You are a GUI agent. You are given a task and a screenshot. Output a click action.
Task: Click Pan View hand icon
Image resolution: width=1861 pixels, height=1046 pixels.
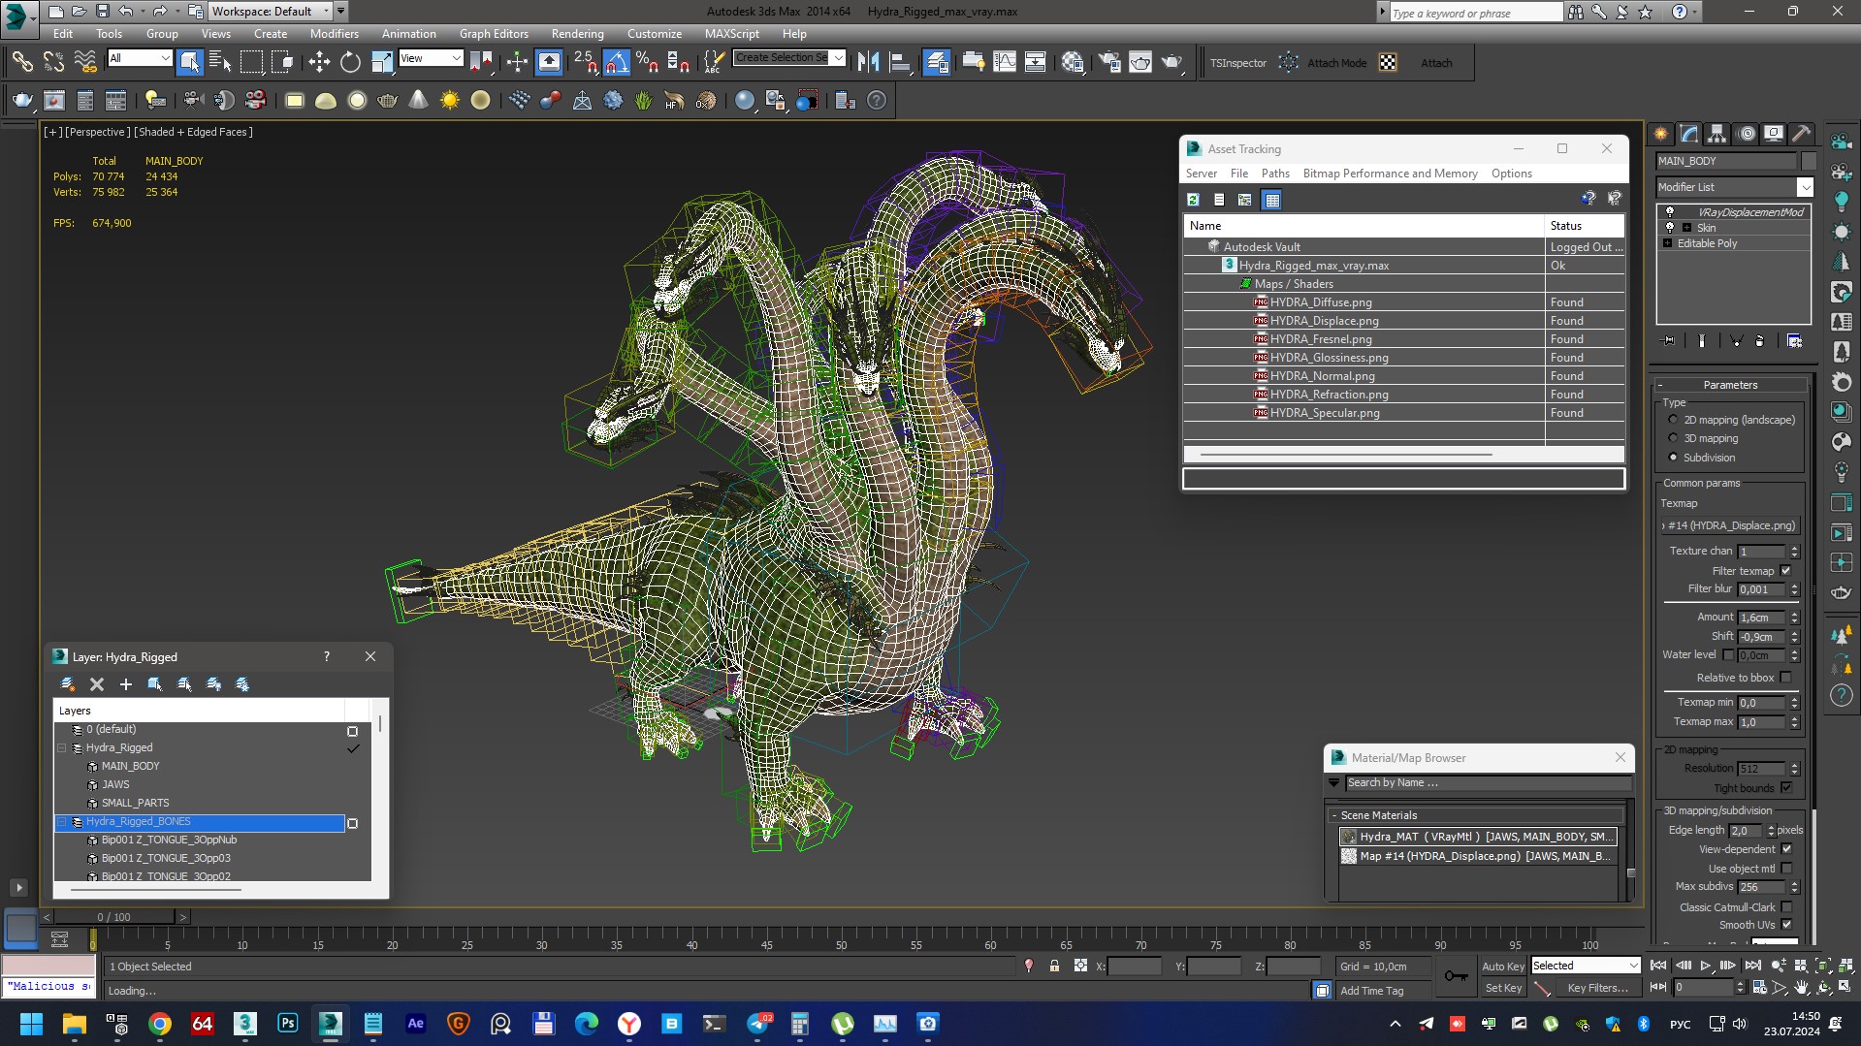1802,988
